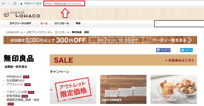Open the 特集 tab

[78, 23]
